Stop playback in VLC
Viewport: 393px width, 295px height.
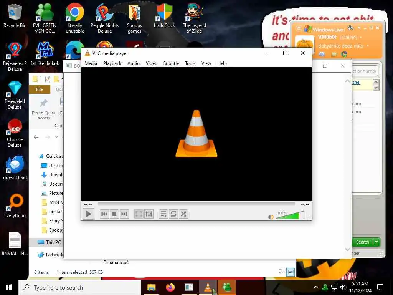point(114,214)
